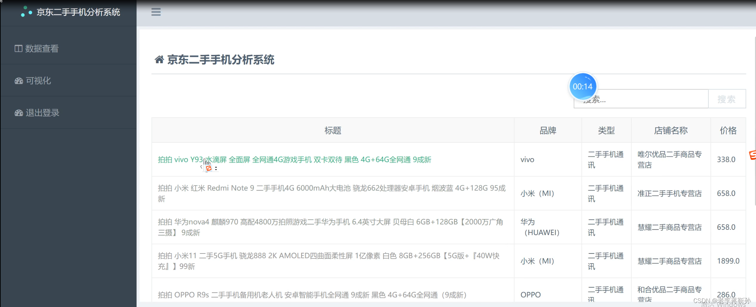The width and height of the screenshot is (756, 307).
Task: Click the price 338.0 cell
Action: point(728,160)
